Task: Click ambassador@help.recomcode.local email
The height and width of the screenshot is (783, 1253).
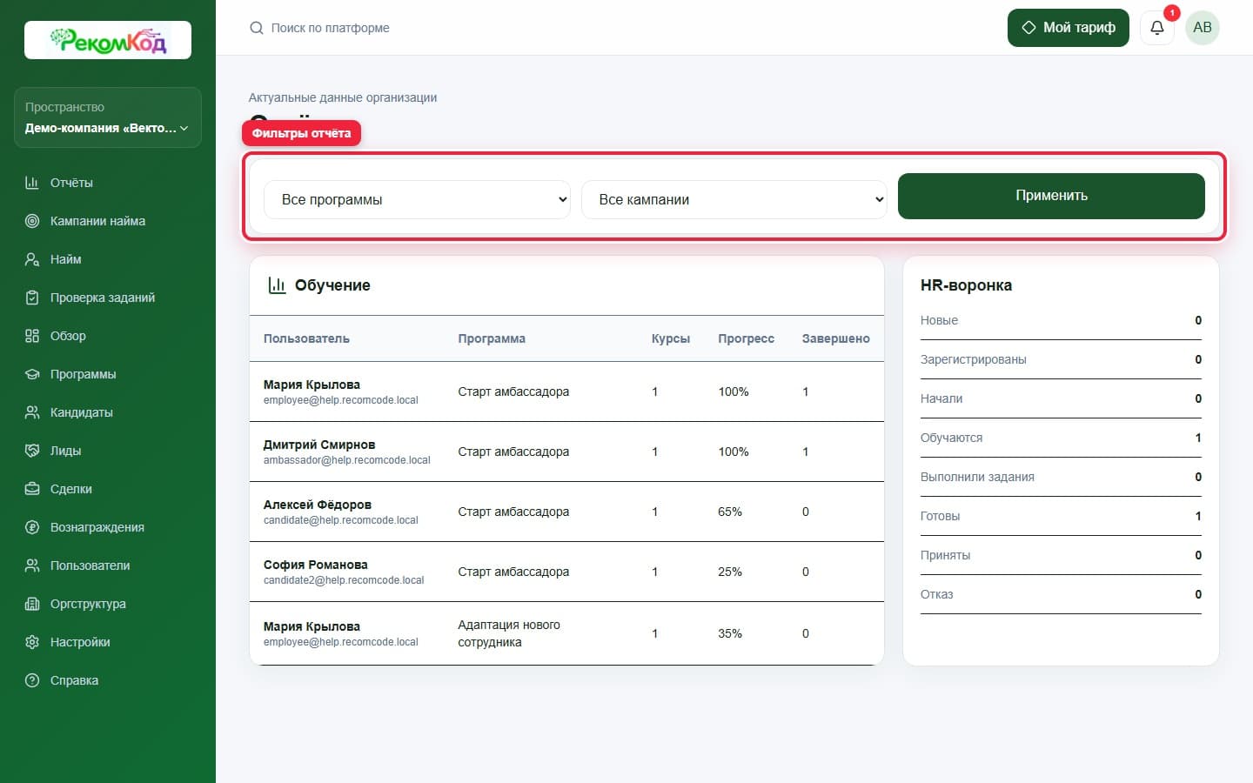Action: pos(347,460)
